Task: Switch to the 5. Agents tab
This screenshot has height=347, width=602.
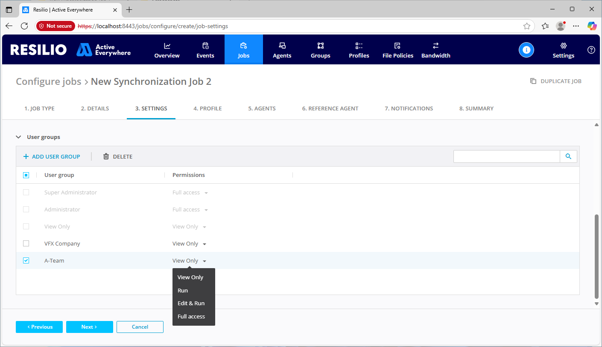Action: click(x=262, y=109)
